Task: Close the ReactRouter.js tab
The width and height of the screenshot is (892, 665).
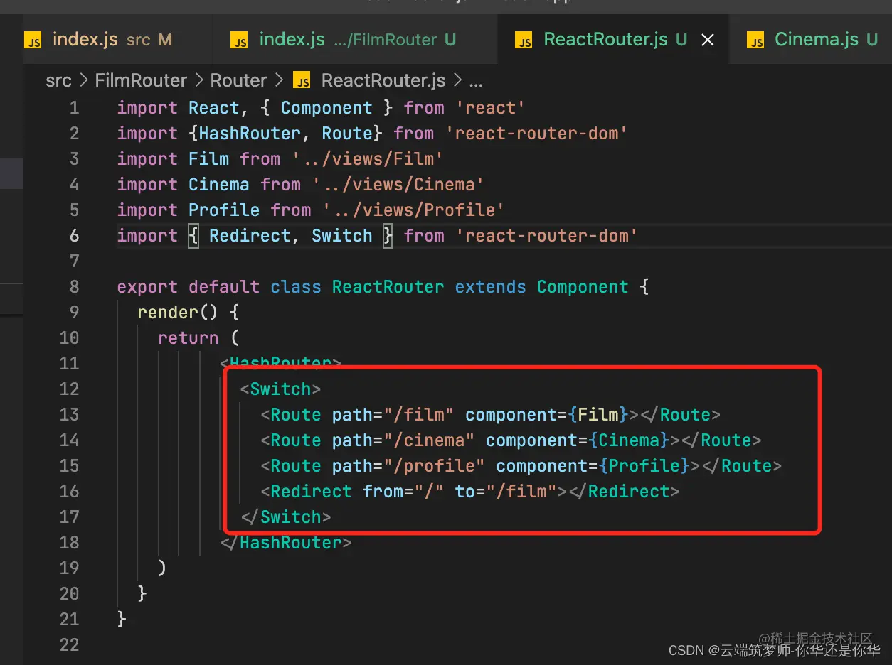Action: tap(708, 40)
